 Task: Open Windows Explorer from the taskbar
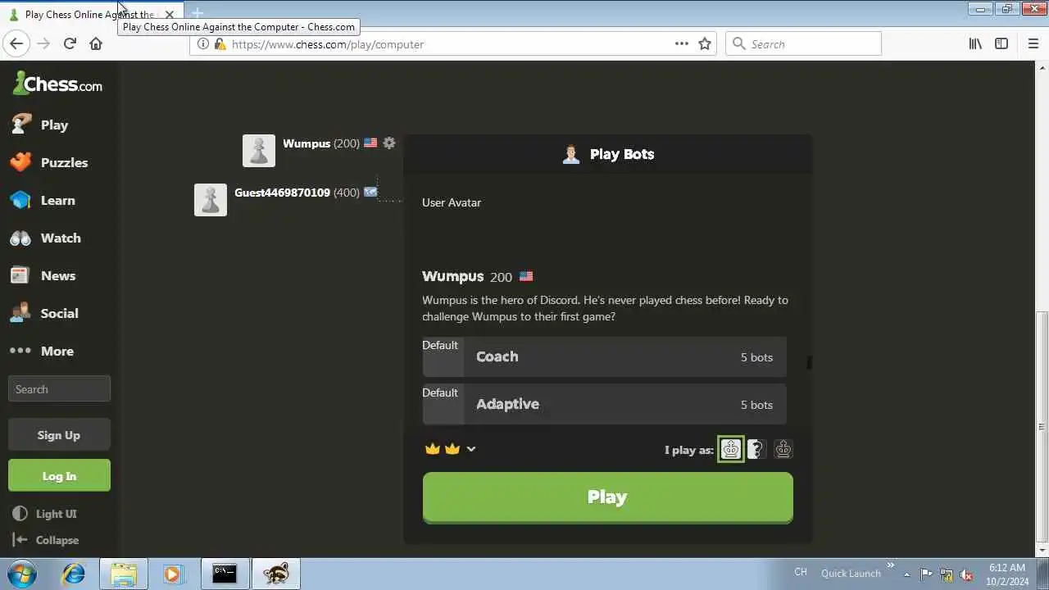point(124,574)
